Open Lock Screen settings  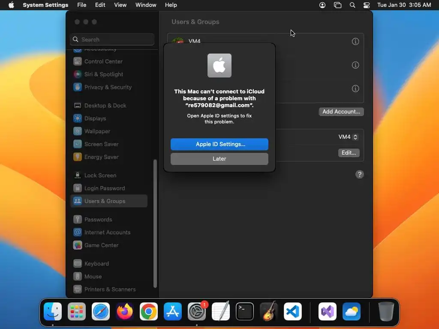click(109, 175)
